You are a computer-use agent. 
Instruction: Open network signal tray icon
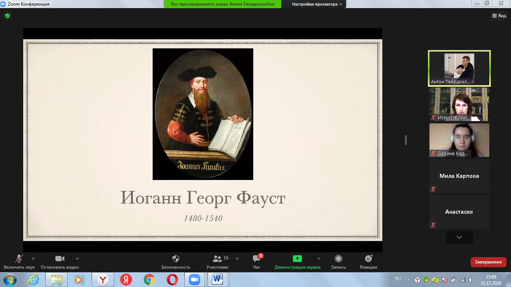[462, 280]
